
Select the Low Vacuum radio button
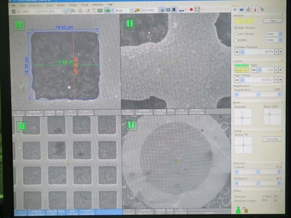coord(236,34)
